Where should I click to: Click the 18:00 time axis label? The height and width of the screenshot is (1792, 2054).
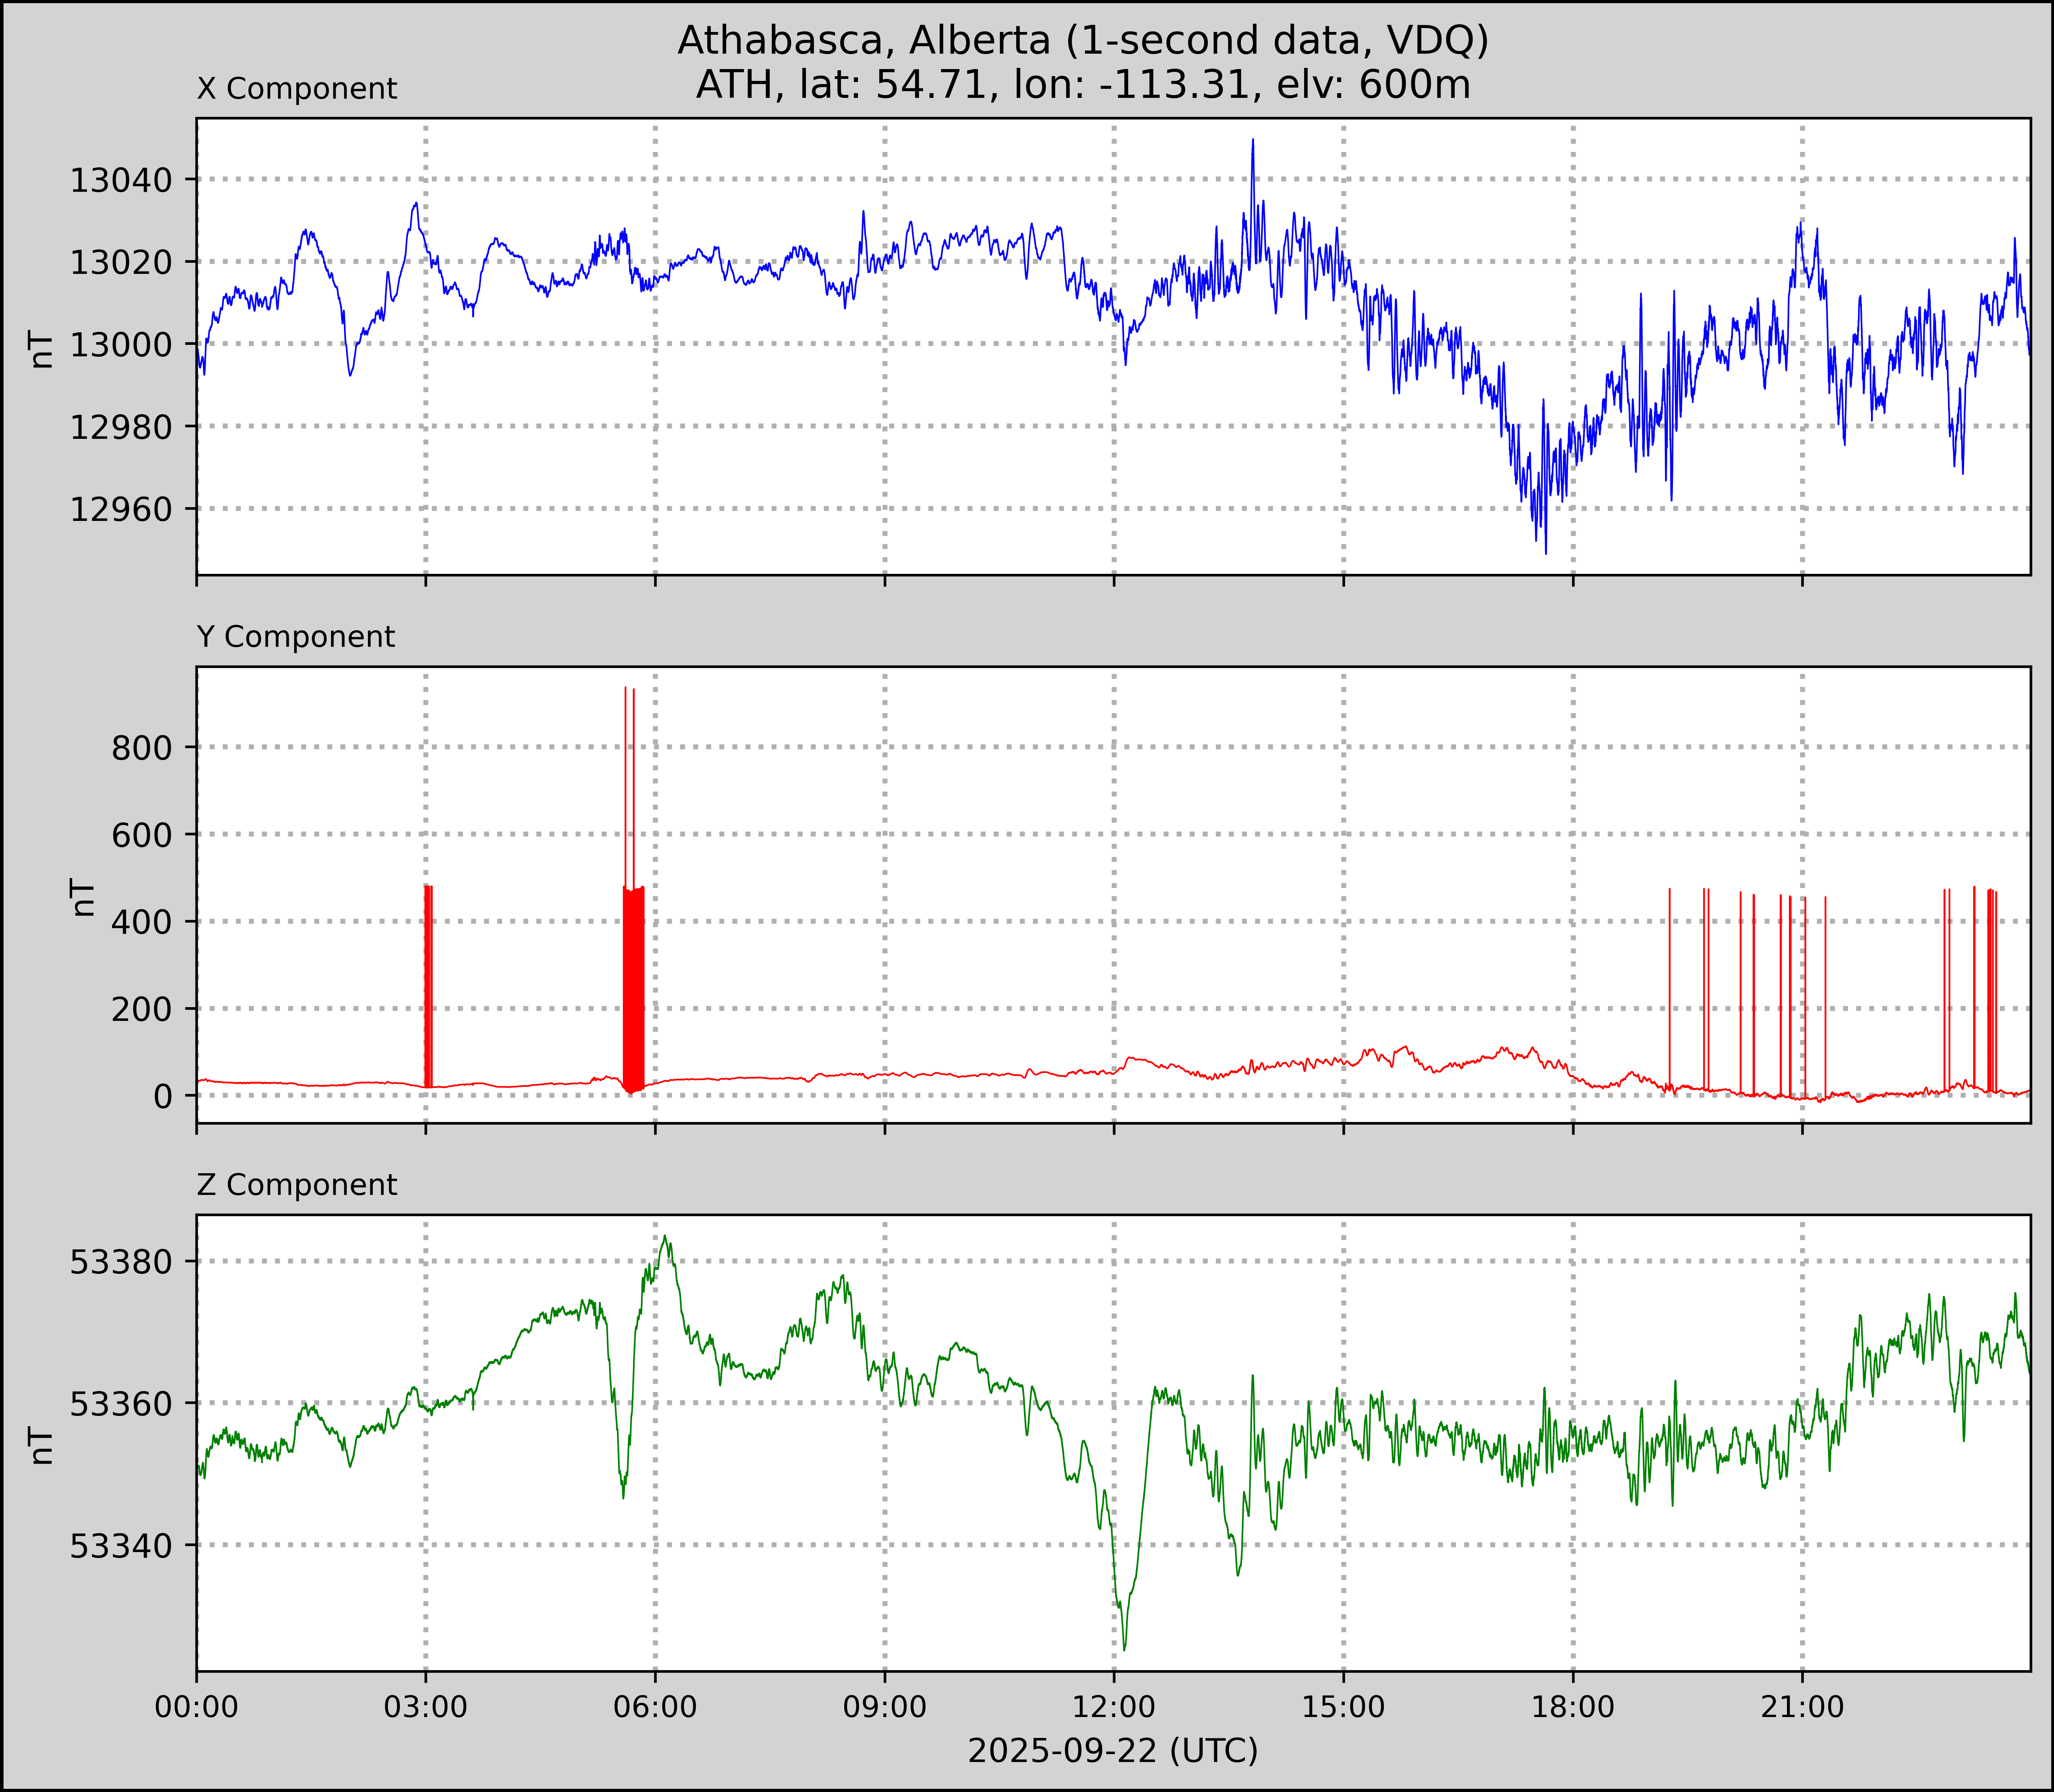tap(1573, 1706)
